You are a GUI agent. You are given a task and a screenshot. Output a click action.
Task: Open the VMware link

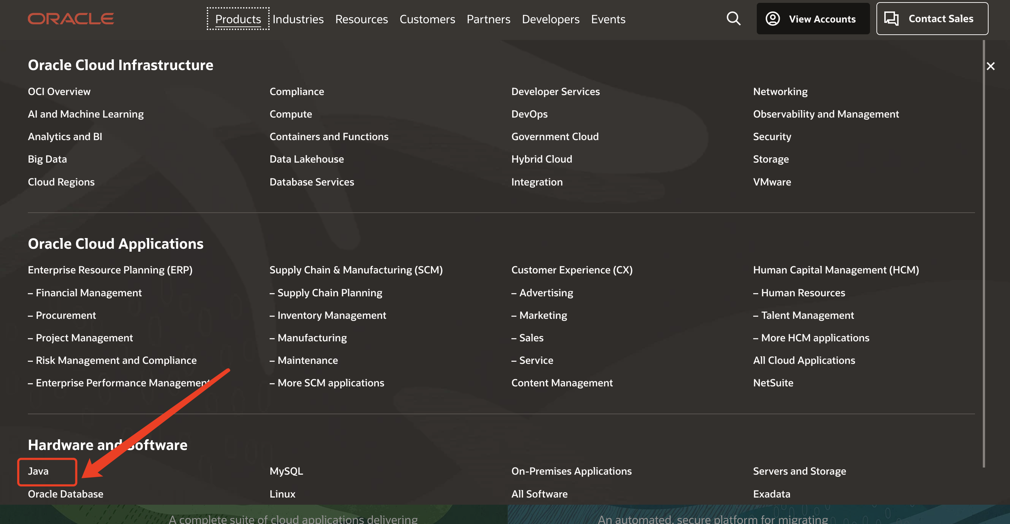pyautogui.click(x=772, y=182)
